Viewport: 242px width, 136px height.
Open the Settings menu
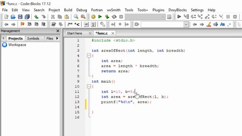(197, 10)
